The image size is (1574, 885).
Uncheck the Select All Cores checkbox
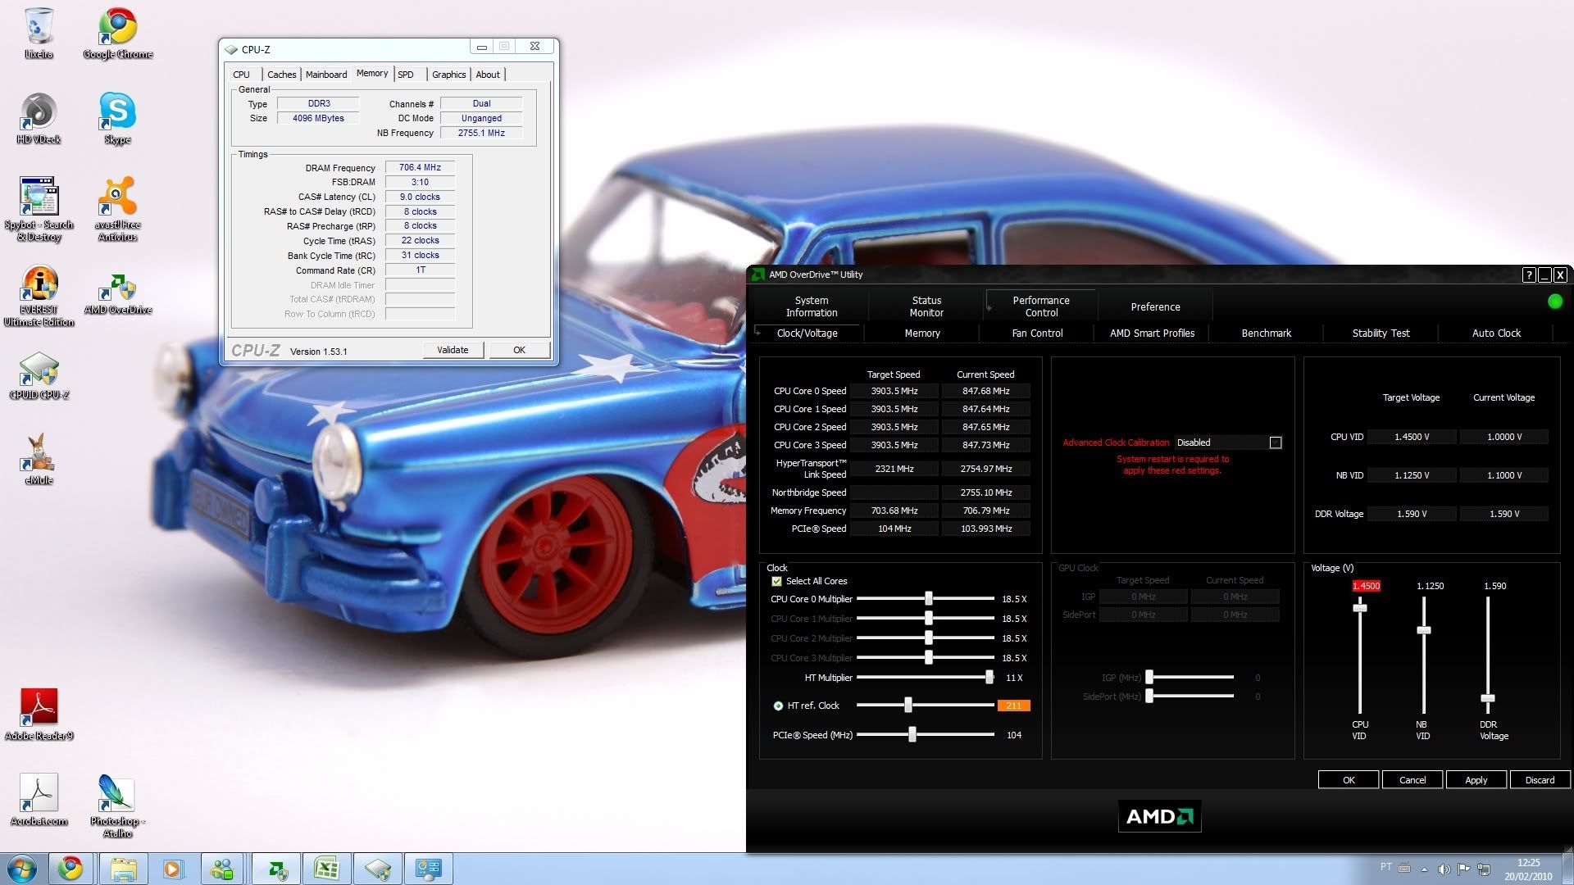776,581
